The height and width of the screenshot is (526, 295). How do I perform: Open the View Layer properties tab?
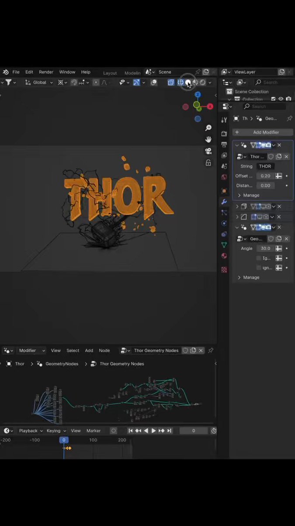tap(224, 156)
